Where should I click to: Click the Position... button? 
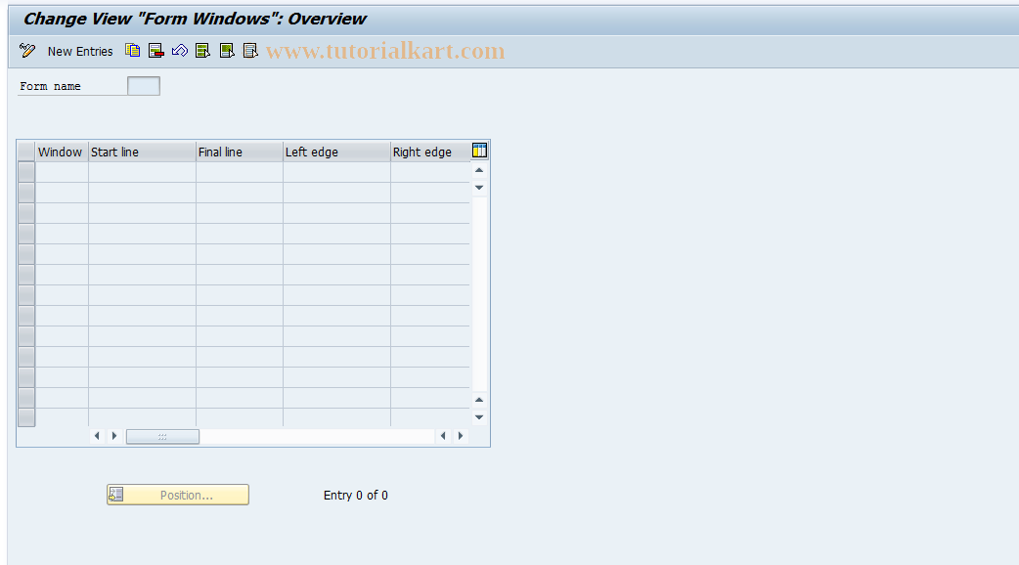coord(178,495)
